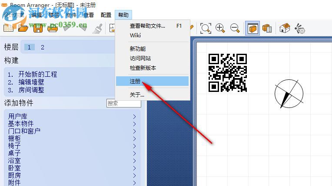Expand chevron beside 厨房
This screenshot has height=186, width=332.
(x=134, y=176)
